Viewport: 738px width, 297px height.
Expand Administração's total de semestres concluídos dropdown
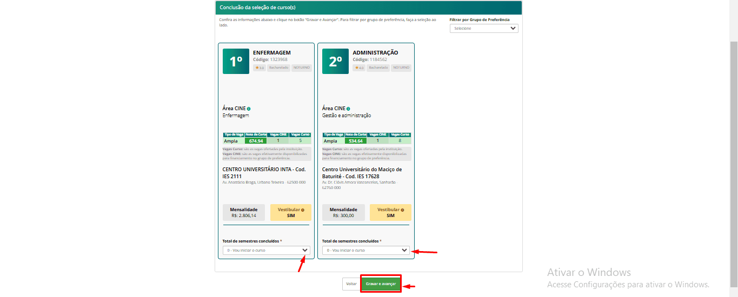(x=365, y=250)
